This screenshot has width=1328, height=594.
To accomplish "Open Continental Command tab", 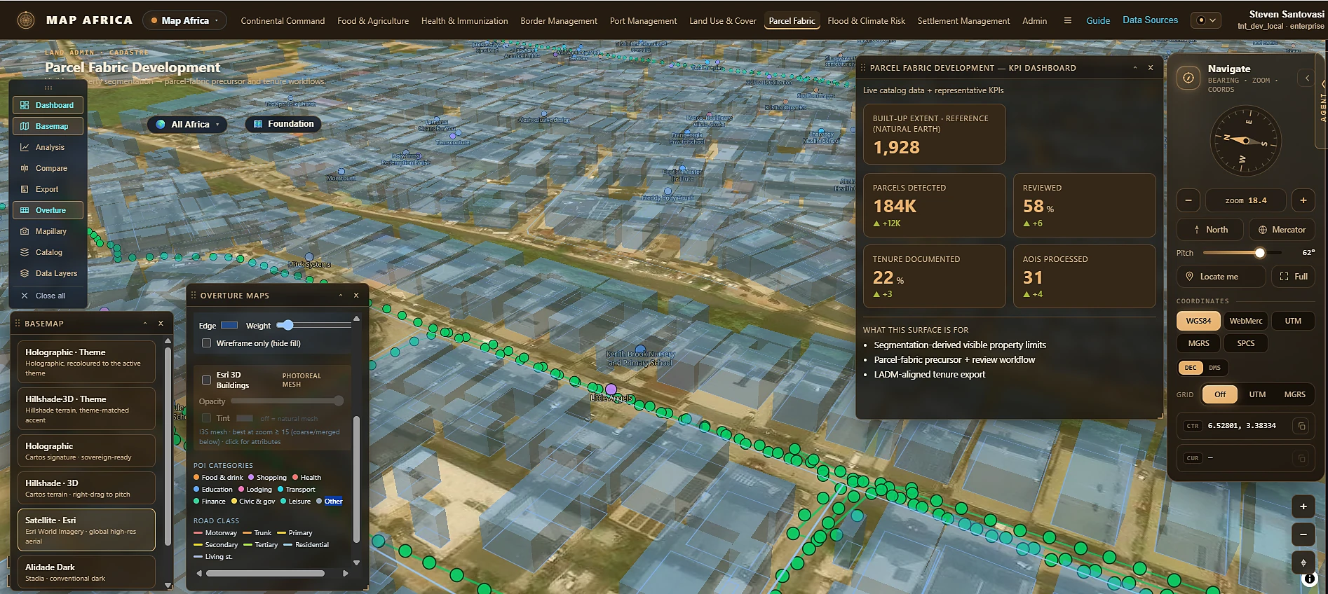I will pos(283,21).
